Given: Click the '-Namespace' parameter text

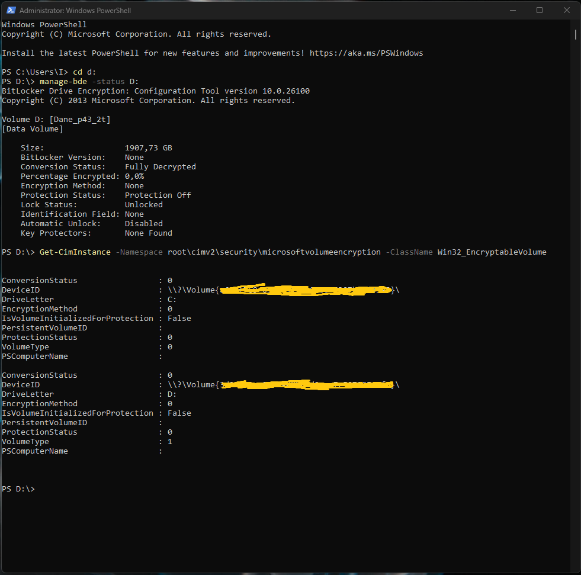Looking at the screenshot, I should [139, 252].
